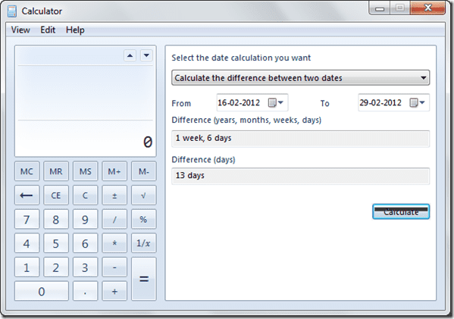Open the To date calendar picker

coord(417,103)
